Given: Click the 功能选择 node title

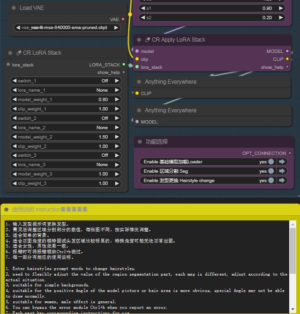Looking at the screenshot, I should click(x=157, y=142).
